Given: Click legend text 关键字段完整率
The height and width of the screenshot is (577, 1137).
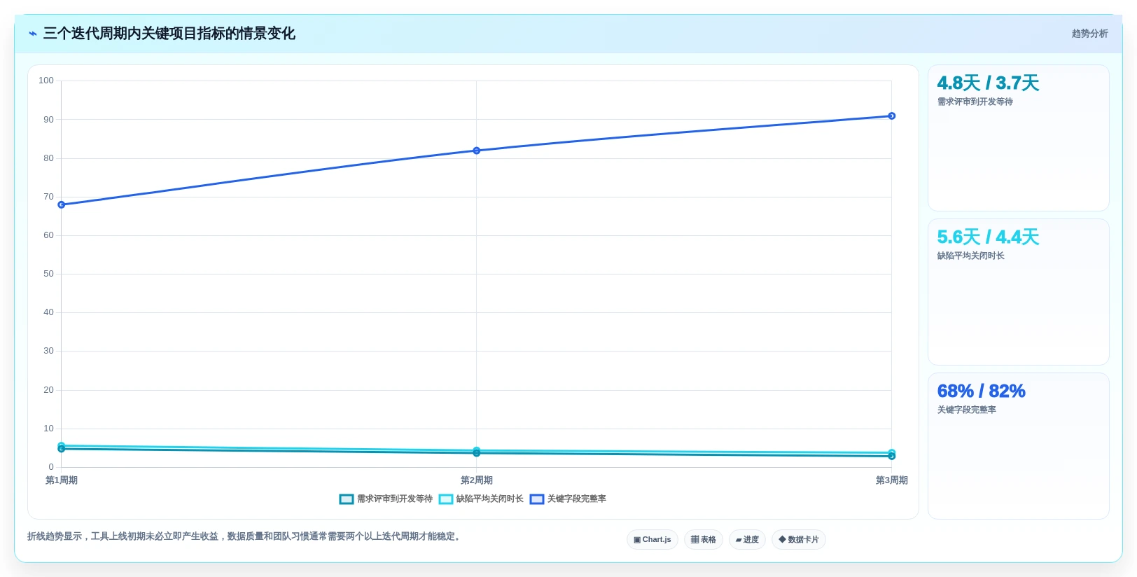Looking at the screenshot, I should (x=577, y=499).
